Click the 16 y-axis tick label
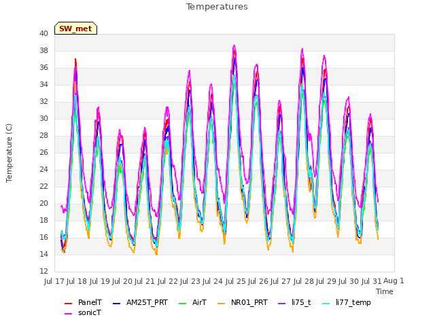This screenshot has height=326, width=435. [43, 237]
